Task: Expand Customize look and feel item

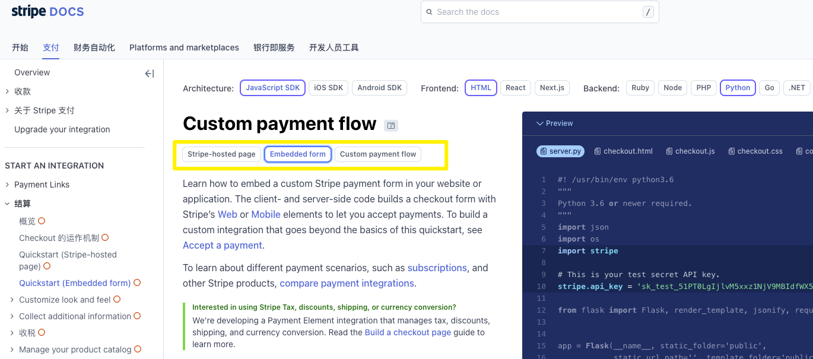Action: coord(12,300)
